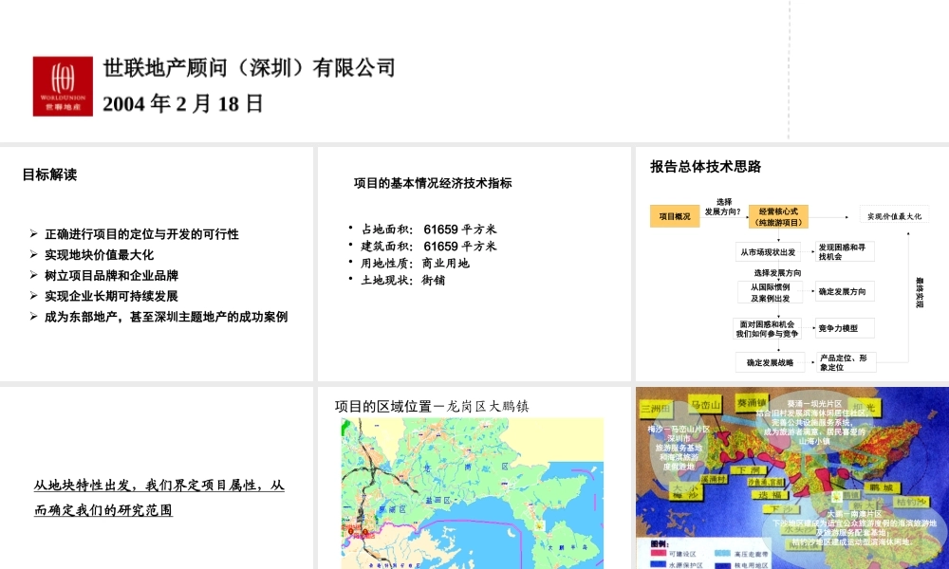Select company title 世联地产顾问(深圳)有限公司

pyautogui.click(x=249, y=67)
